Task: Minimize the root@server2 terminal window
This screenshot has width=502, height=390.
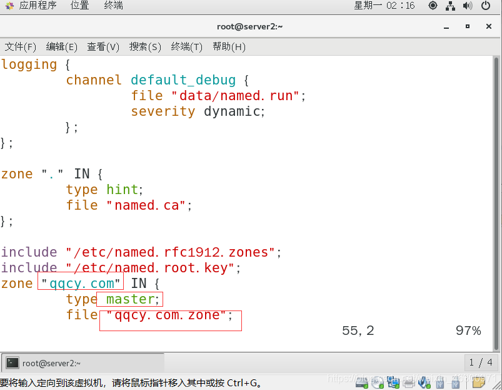Action: tap(446, 27)
